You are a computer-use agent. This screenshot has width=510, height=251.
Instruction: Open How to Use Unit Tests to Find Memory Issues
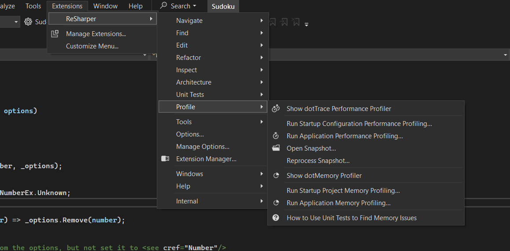click(366, 218)
